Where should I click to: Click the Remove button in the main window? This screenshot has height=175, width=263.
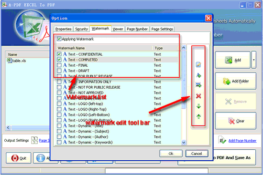coord(236,102)
